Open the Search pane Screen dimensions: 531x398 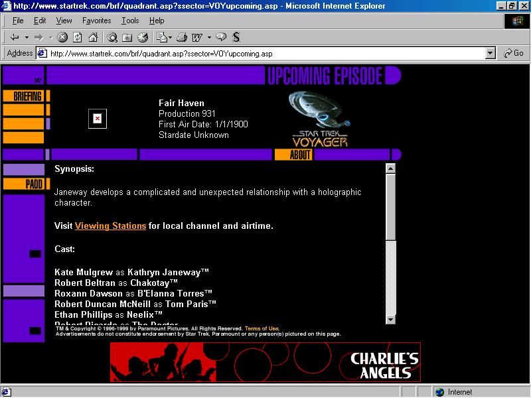point(112,37)
